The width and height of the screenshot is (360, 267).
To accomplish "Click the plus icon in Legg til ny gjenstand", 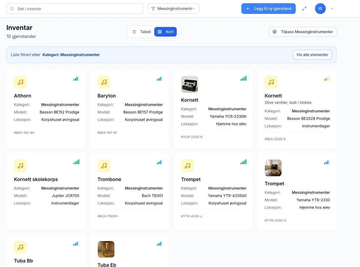I will (248, 9).
